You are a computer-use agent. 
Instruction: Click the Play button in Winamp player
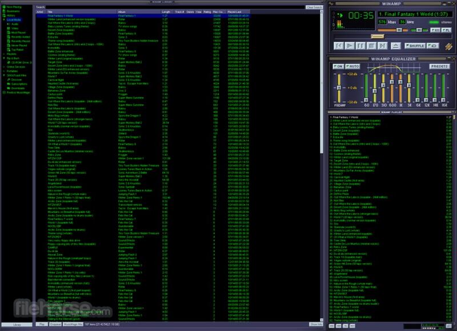350,45
